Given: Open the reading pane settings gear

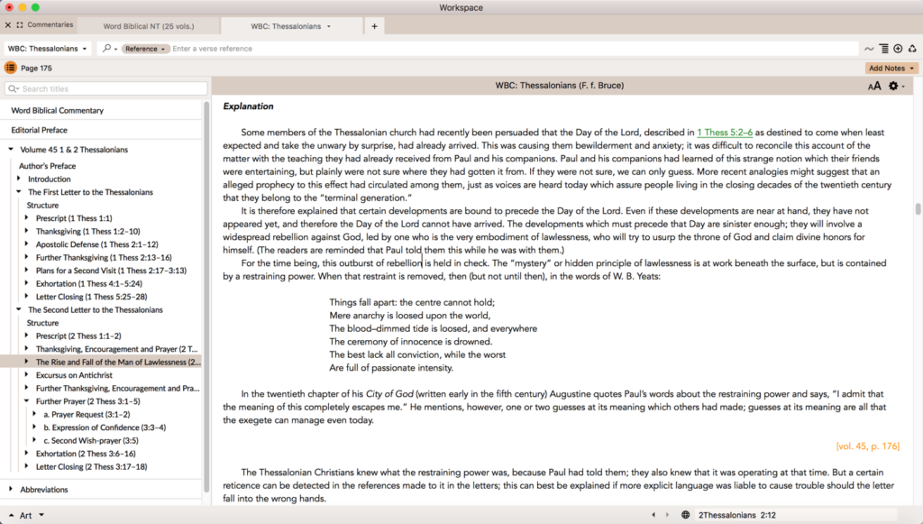Looking at the screenshot, I should [x=893, y=86].
